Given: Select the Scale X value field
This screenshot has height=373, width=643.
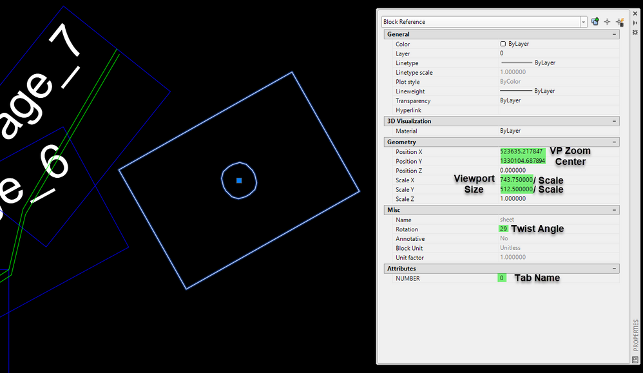Looking at the screenshot, I should coord(559,180).
